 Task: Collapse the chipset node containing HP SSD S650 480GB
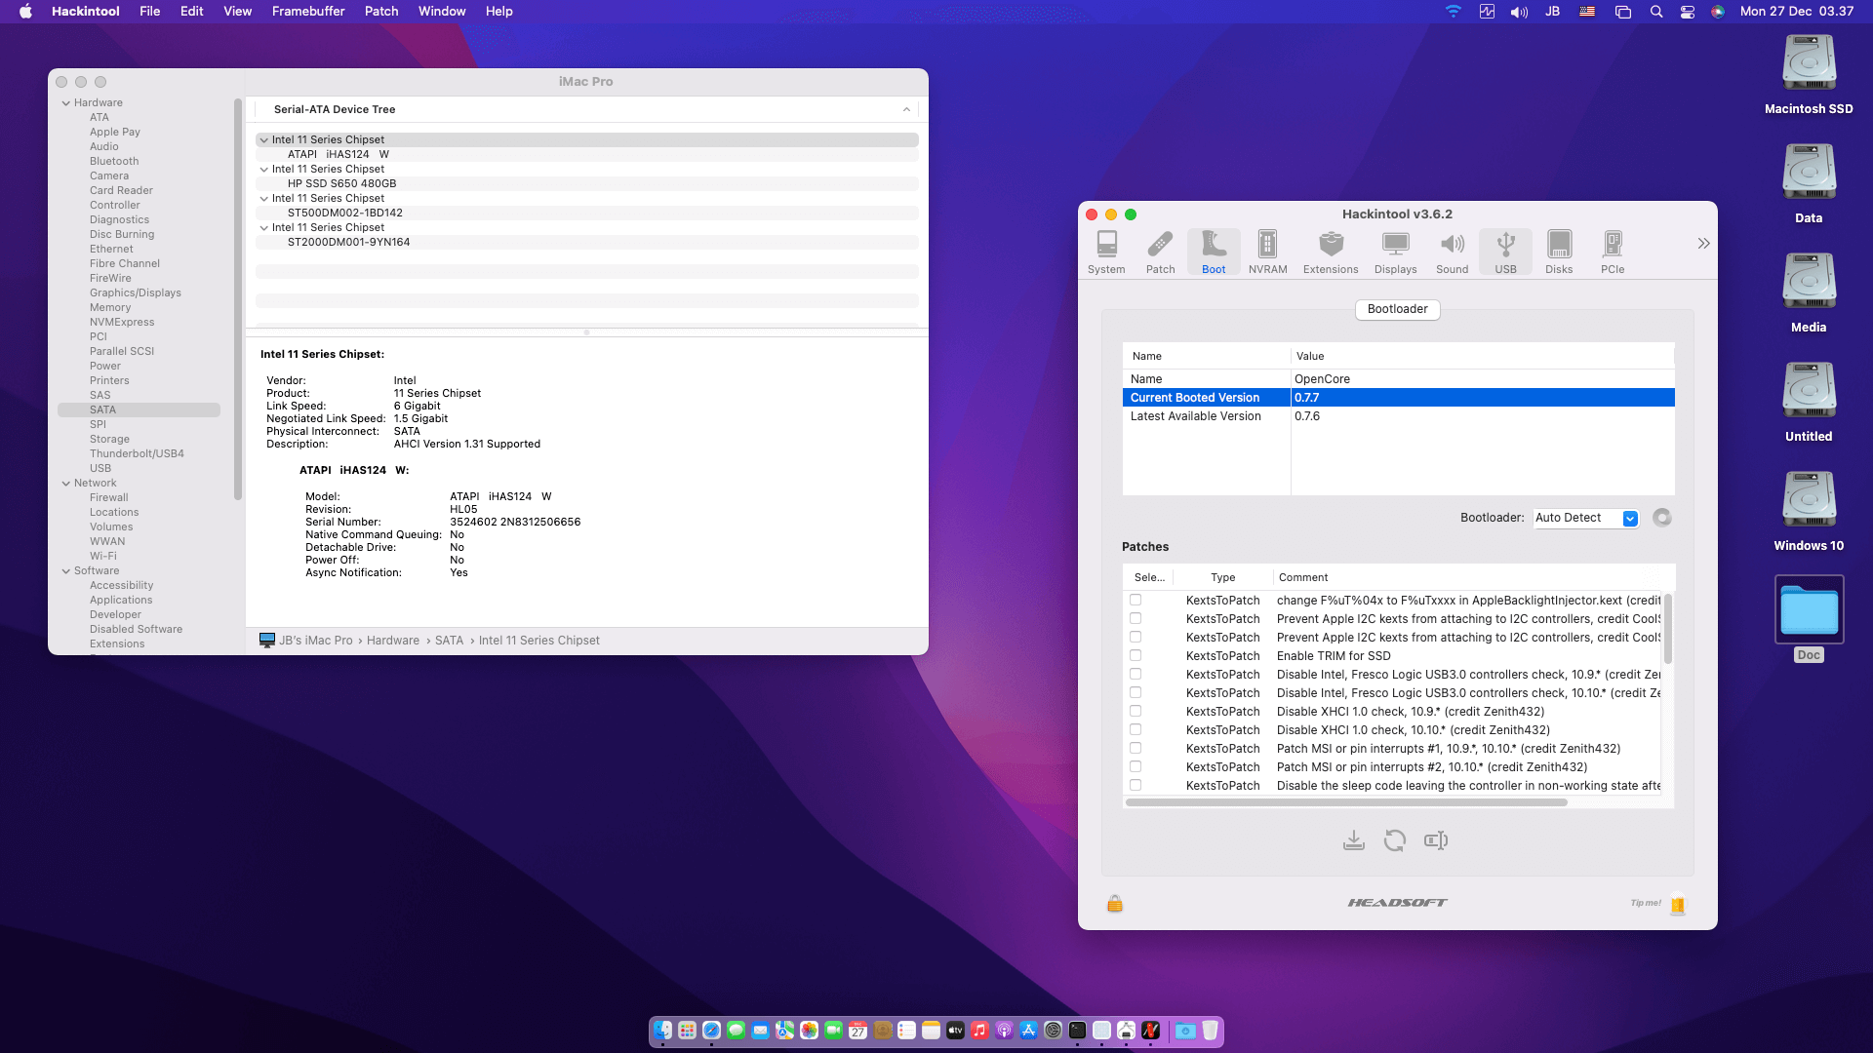(264, 170)
